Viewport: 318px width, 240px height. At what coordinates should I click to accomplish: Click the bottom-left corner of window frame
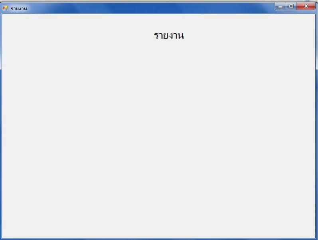coord(1,239)
